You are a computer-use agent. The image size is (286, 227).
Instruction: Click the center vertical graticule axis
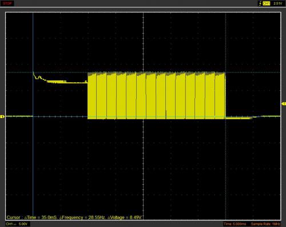point(143,116)
